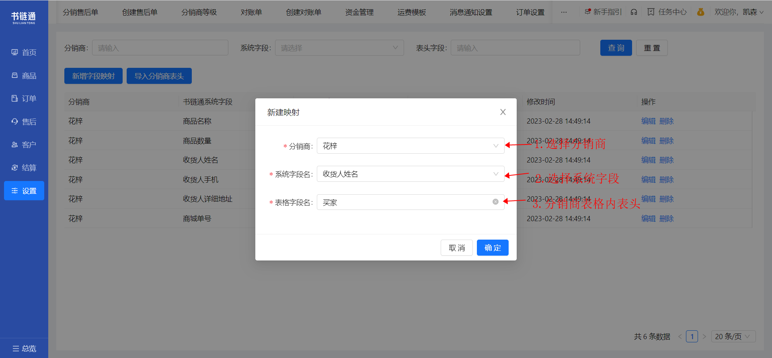Open the 首页 sidebar item
This screenshot has height=358, width=772.
pos(24,53)
